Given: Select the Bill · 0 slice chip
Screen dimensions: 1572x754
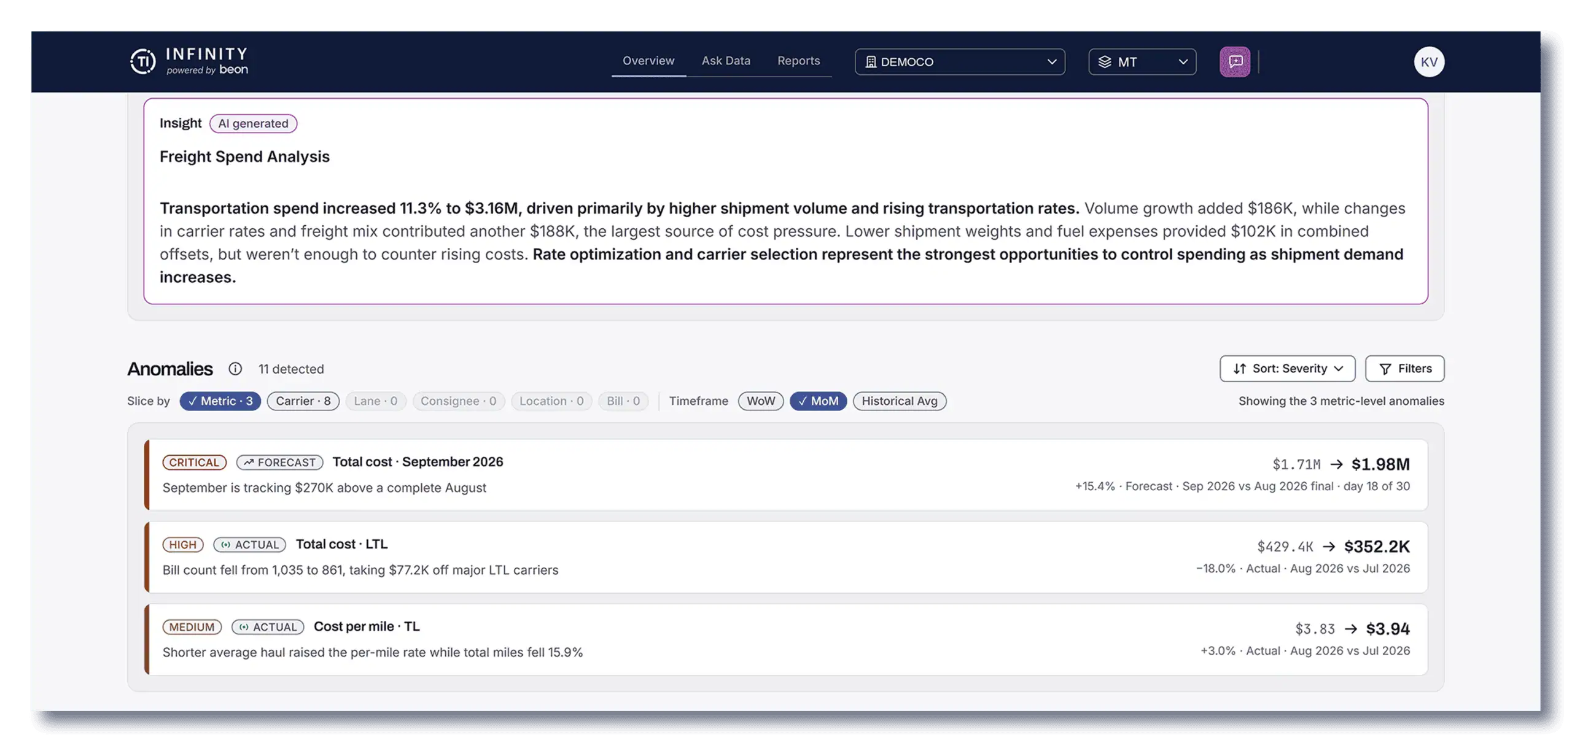Looking at the screenshot, I should pos(623,401).
